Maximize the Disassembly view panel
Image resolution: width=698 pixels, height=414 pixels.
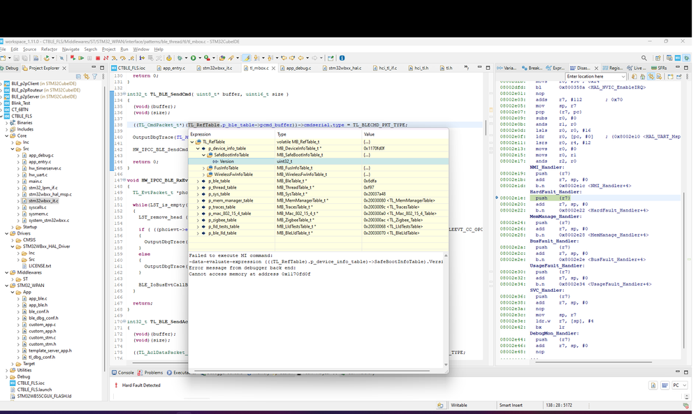point(686,68)
